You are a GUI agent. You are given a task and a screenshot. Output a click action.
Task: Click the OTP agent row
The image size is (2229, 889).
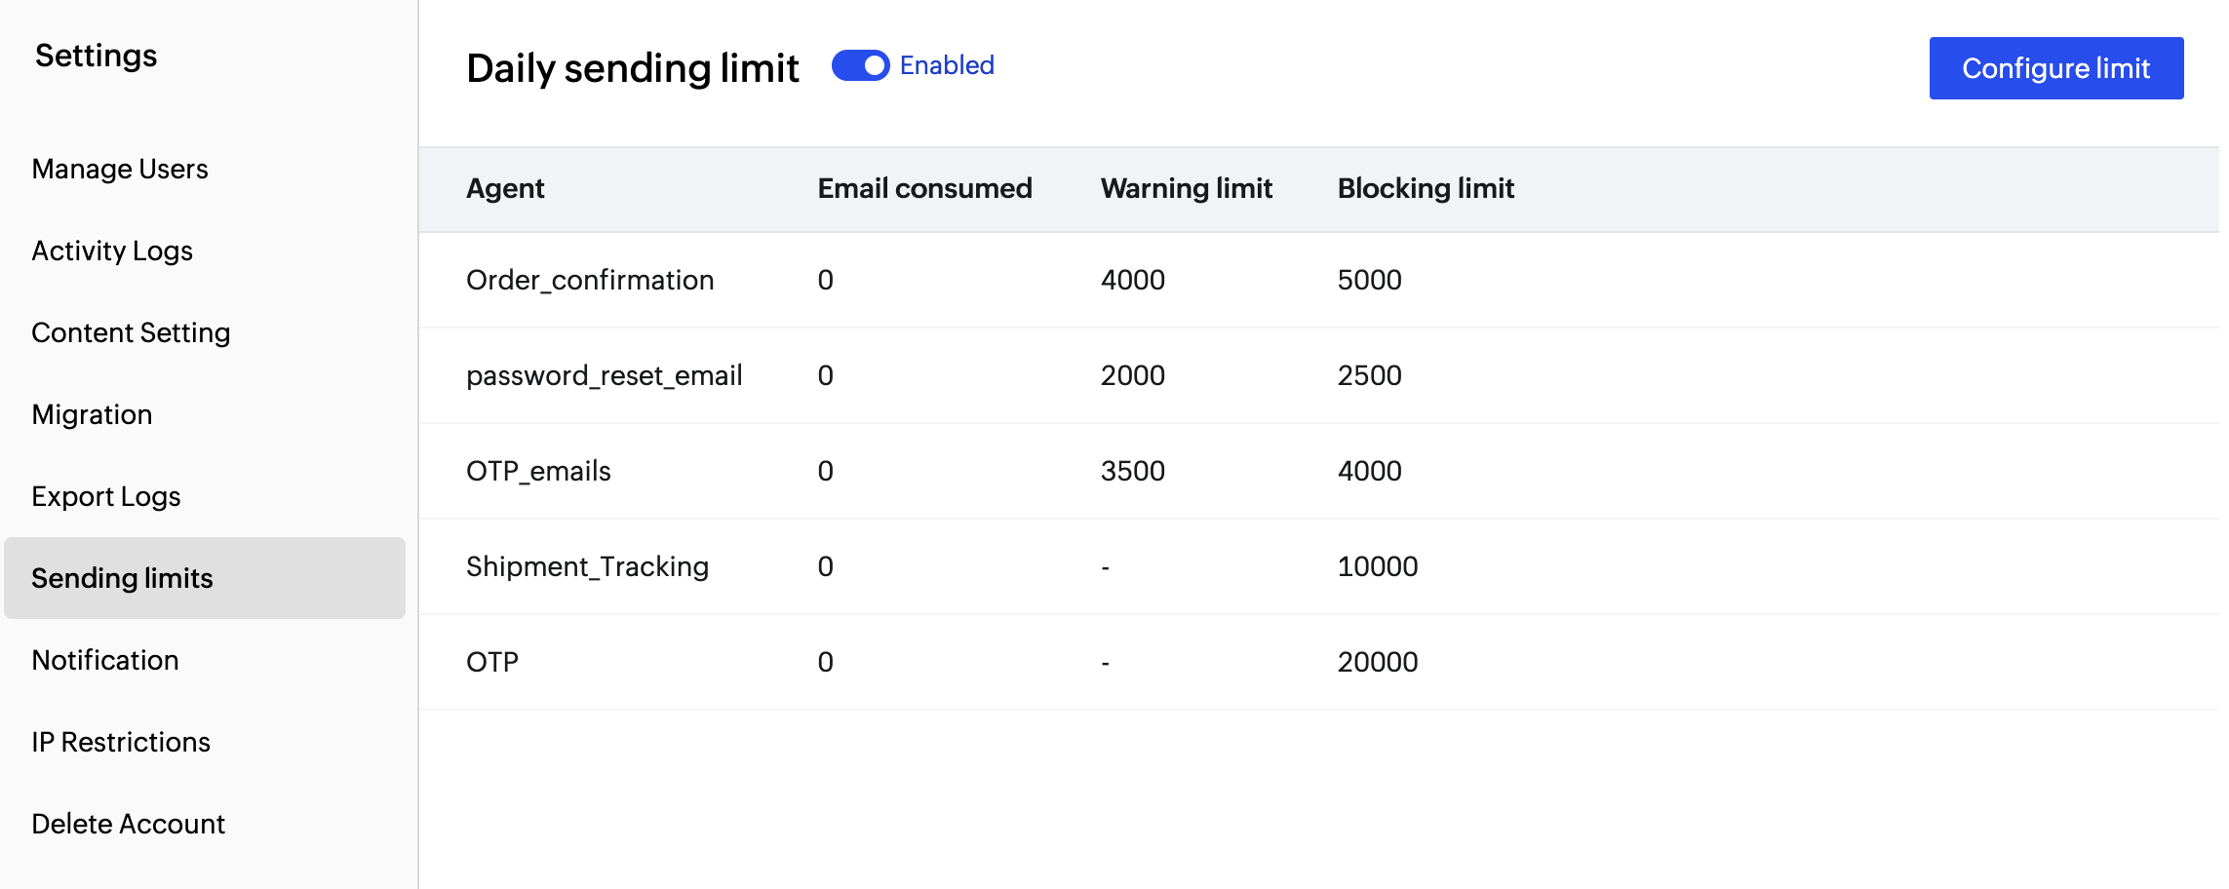click(493, 662)
